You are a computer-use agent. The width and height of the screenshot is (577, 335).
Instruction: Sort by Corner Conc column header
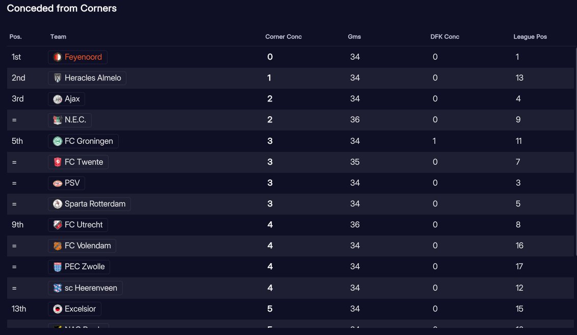283,37
